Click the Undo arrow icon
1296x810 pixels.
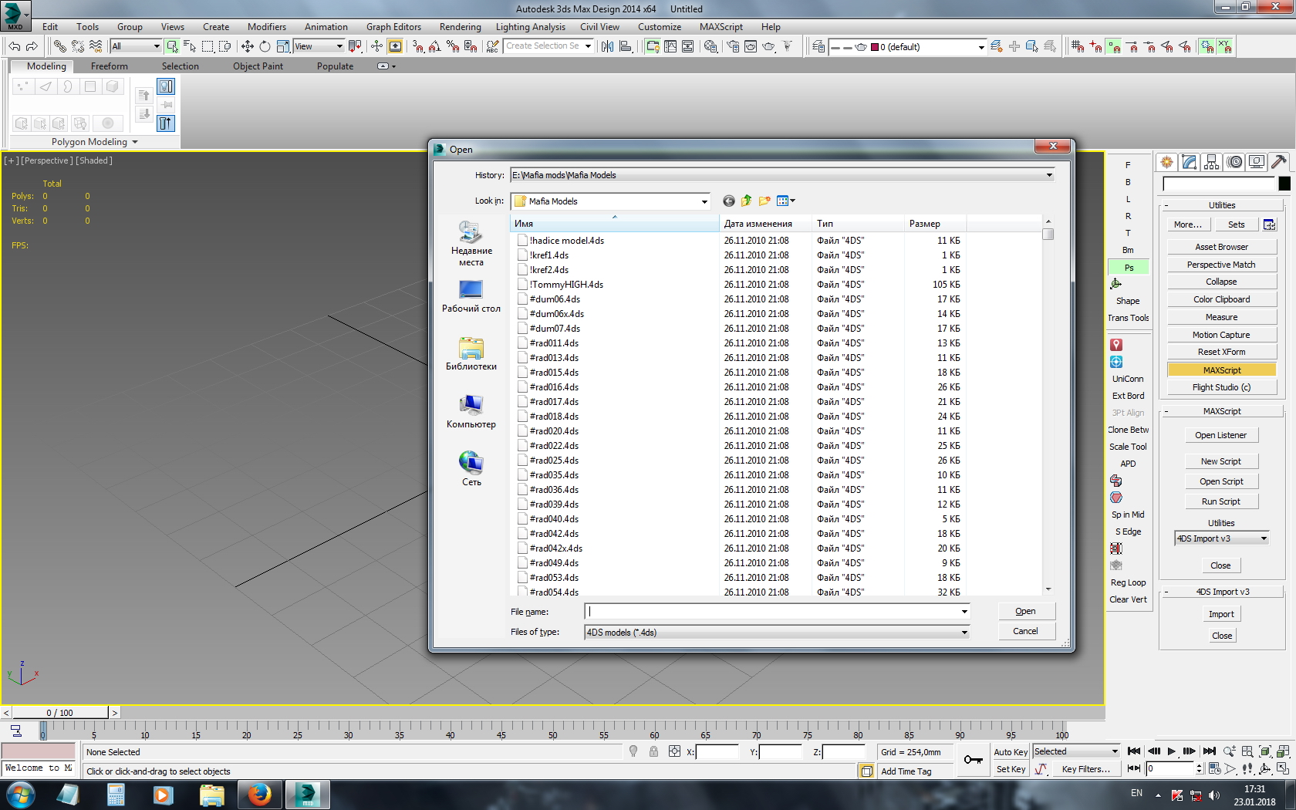pos(14,46)
